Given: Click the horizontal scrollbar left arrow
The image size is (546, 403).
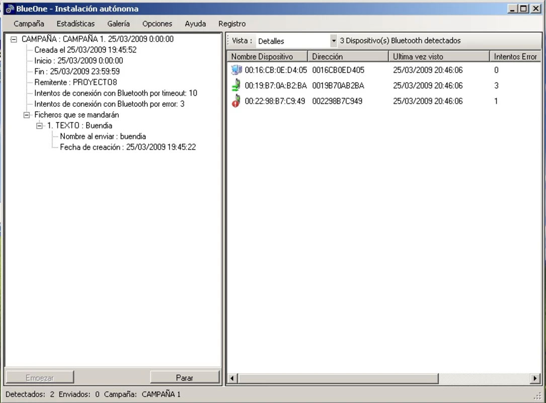Looking at the screenshot, I should [232, 378].
